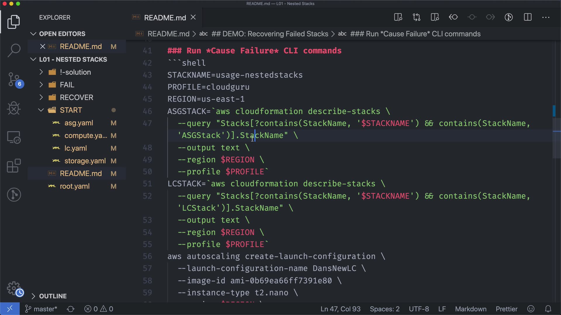Screen dimensions: 561x315
Task: Collapse the OPEN EDITORS section
Action: point(62,34)
